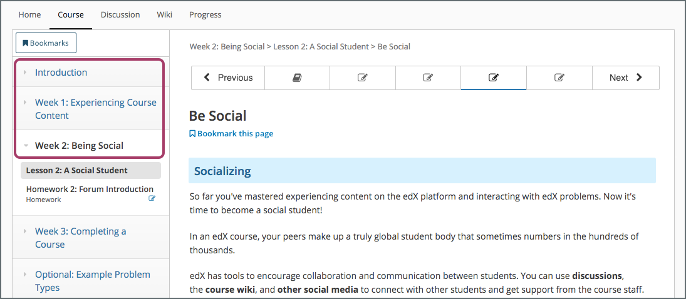Viewport: 686px width, 299px height.
Task: Go to the Previous unit
Action: [228, 78]
